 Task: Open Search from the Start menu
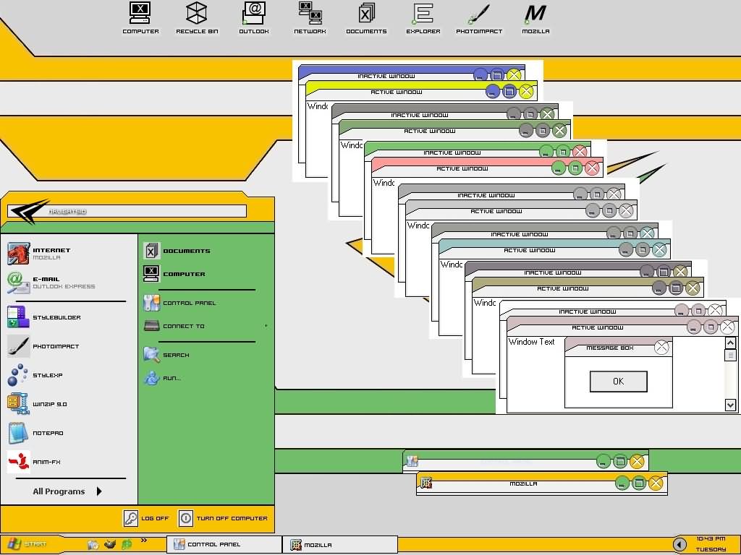tap(166, 354)
